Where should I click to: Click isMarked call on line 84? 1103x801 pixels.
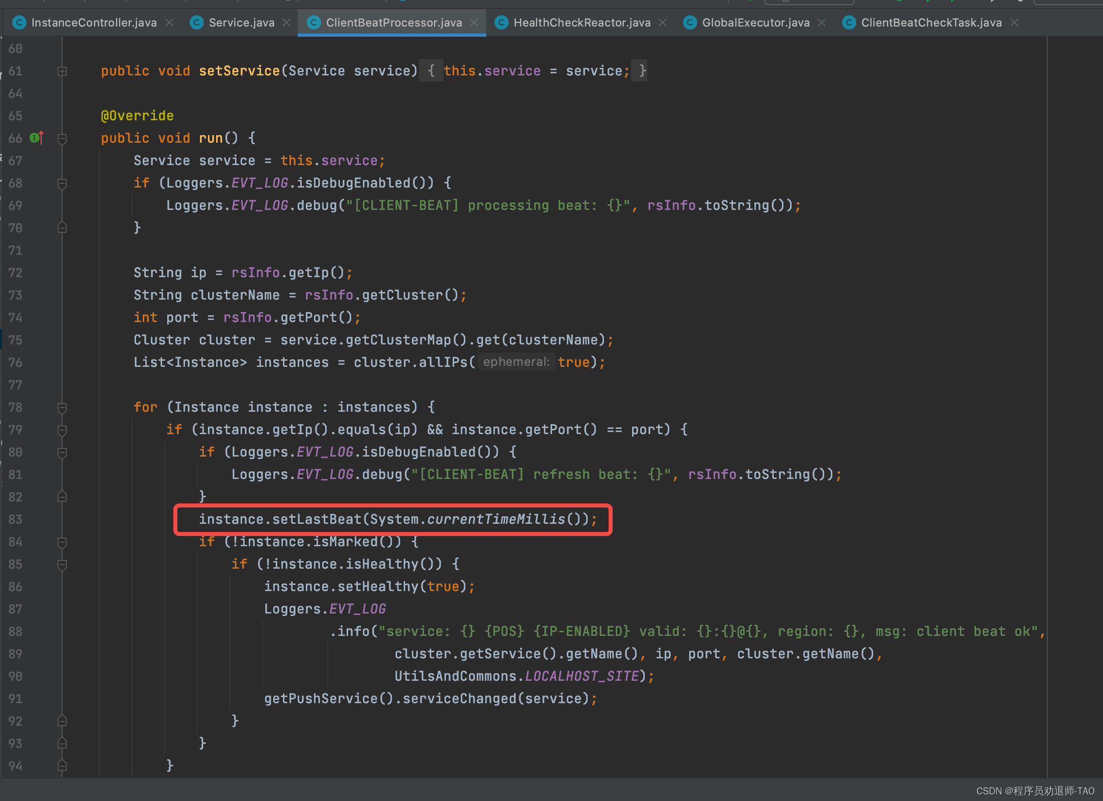(345, 542)
